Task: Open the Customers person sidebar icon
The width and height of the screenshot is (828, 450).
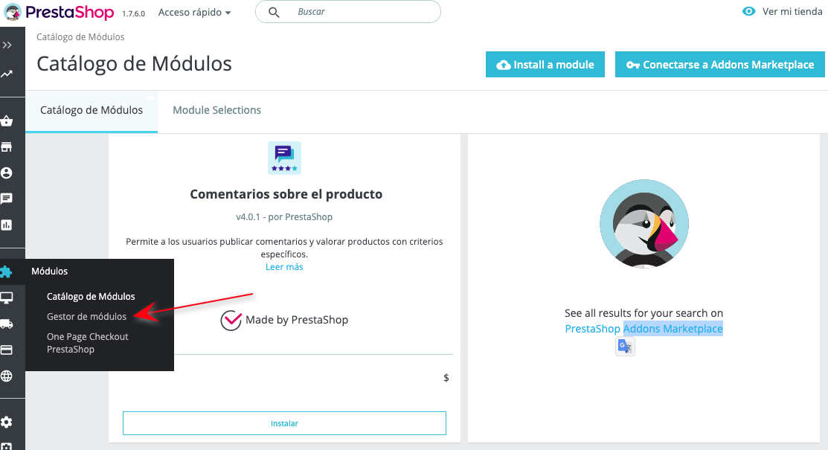Action: tap(7, 173)
